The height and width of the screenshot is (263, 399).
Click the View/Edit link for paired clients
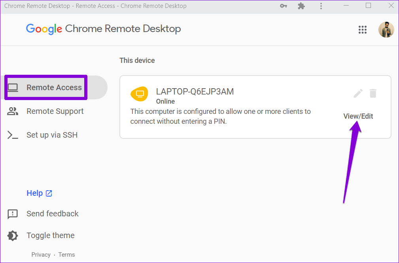pos(358,116)
